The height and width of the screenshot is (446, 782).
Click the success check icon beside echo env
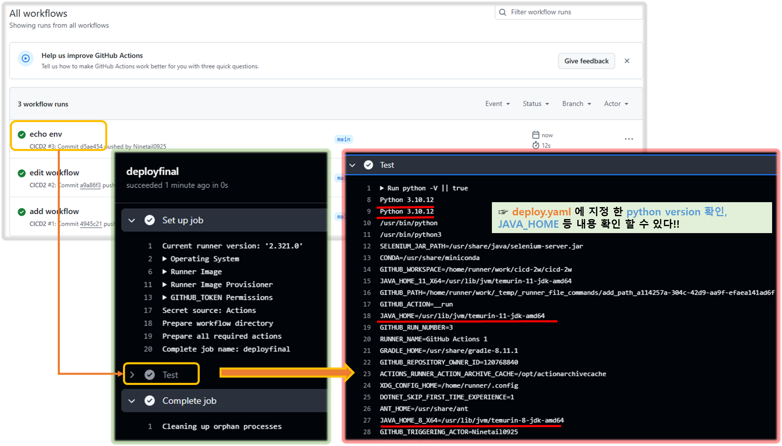pyautogui.click(x=22, y=135)
